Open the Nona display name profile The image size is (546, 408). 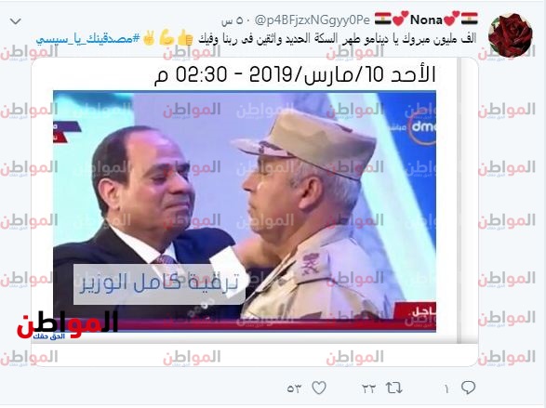(x=426, y=20)
